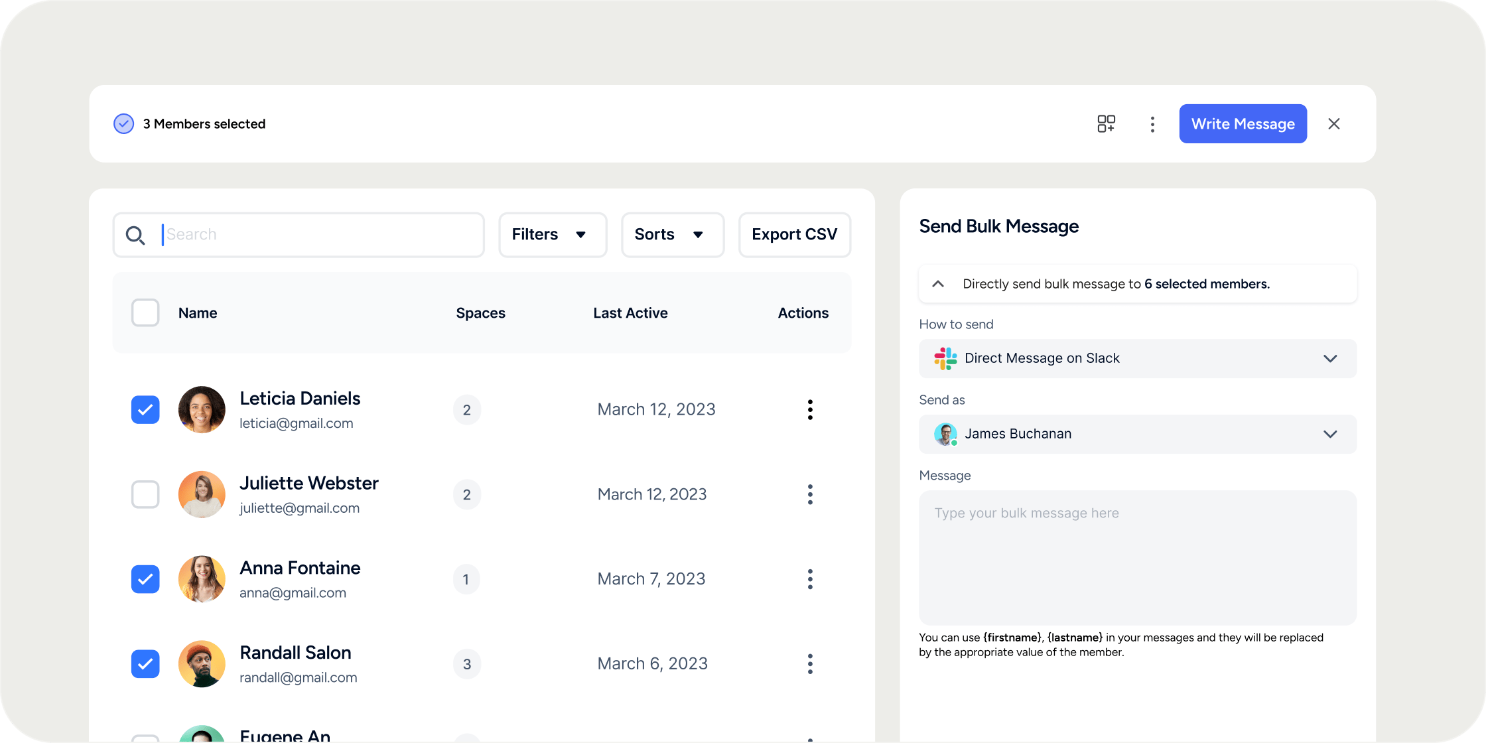The height and width of the screenshot is (743, 1486).
Task: Open actions menu for Leticia Daniels
Action: click(810, 410)
